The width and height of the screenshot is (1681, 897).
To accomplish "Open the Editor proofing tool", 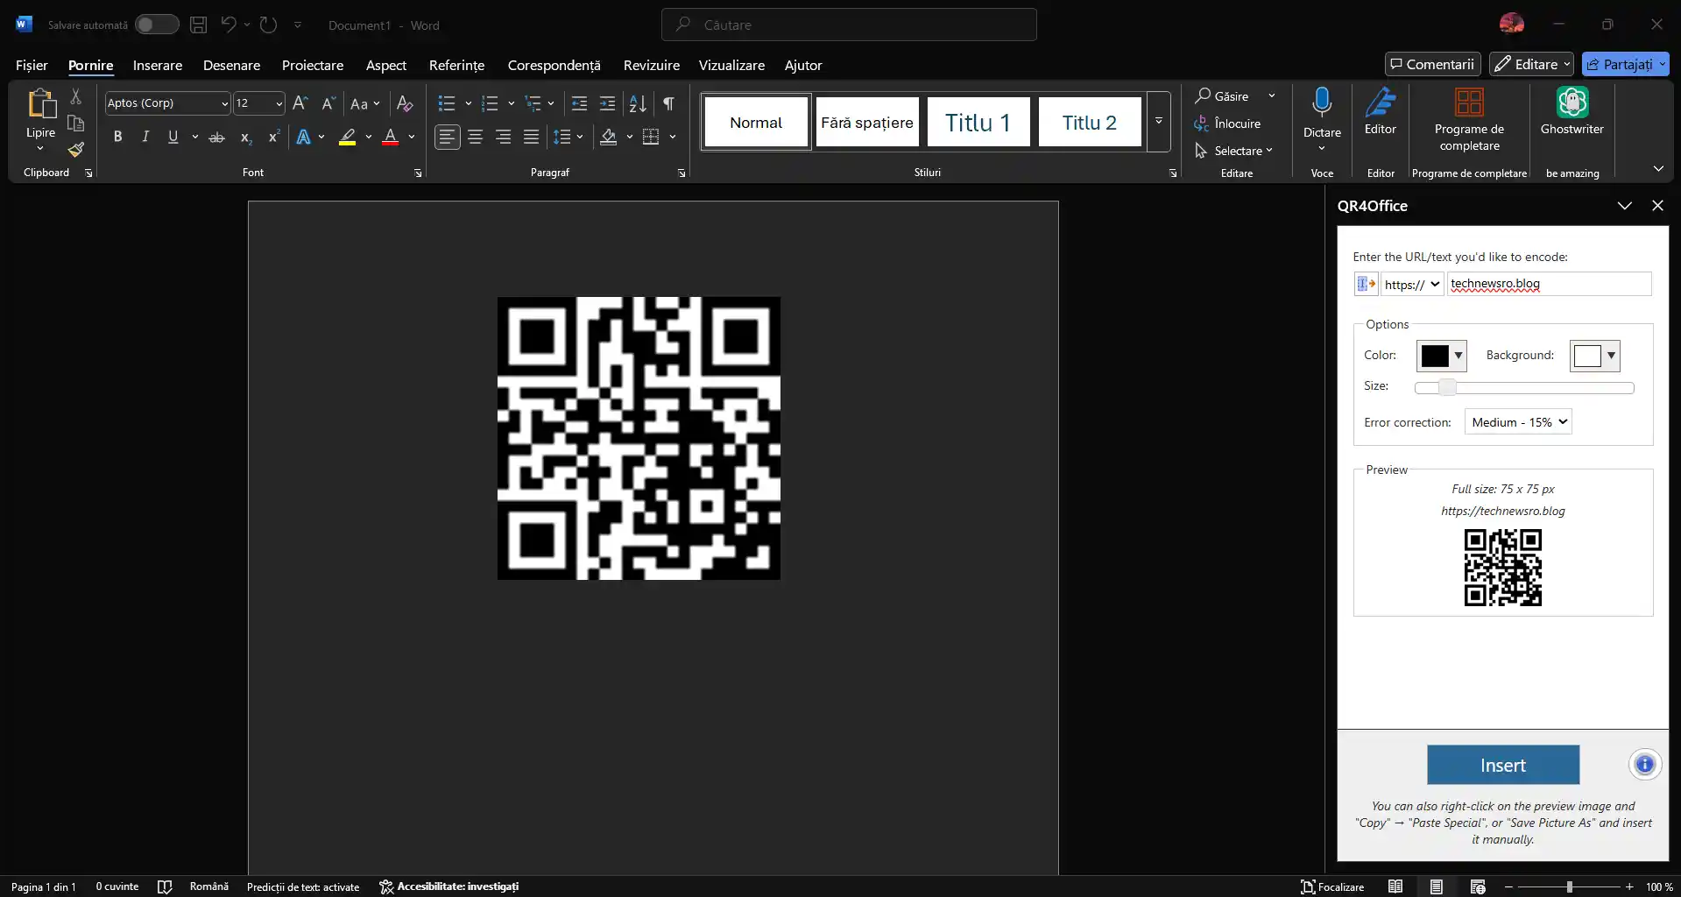I will pyautogui.click(x=1380, y=112).
